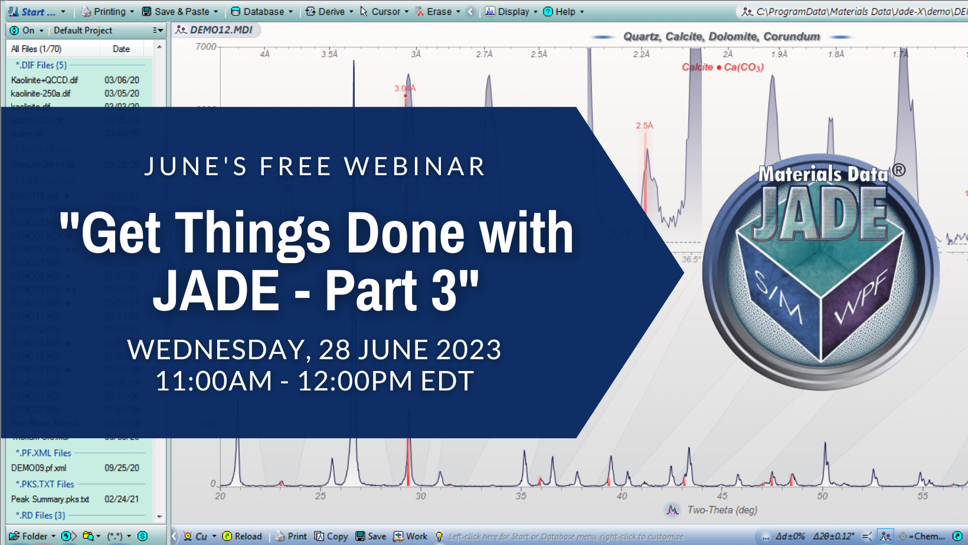Click the Help question mark icon
The image size is (968, 545).
coord(548,12)
